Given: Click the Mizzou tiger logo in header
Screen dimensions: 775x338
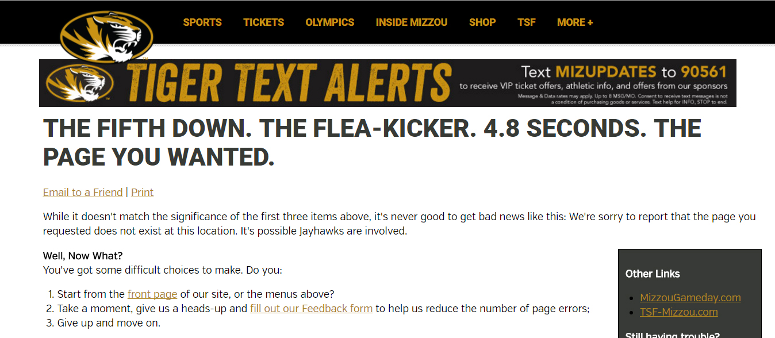Looking at the screenshot, I should (107, 36).
